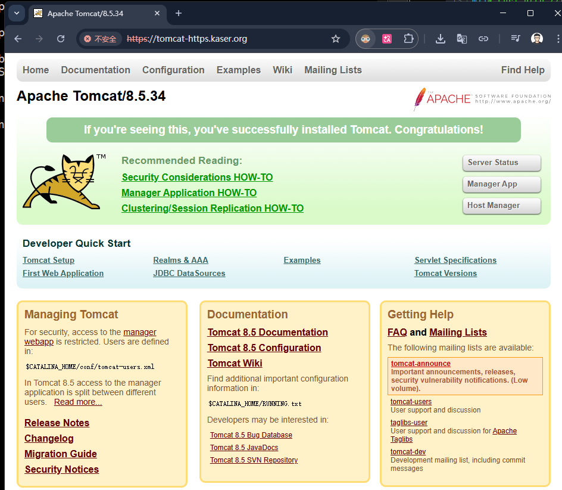Viewport: 562px width, 490px height.
Task: Open the Tomcat Setup link
Action: [x=48, y=260]
